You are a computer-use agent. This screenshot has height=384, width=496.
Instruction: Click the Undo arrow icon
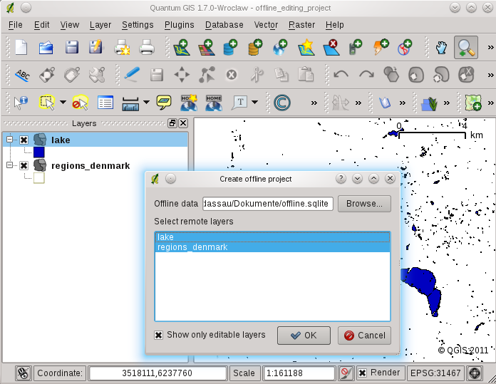click(x=341, y=75)
